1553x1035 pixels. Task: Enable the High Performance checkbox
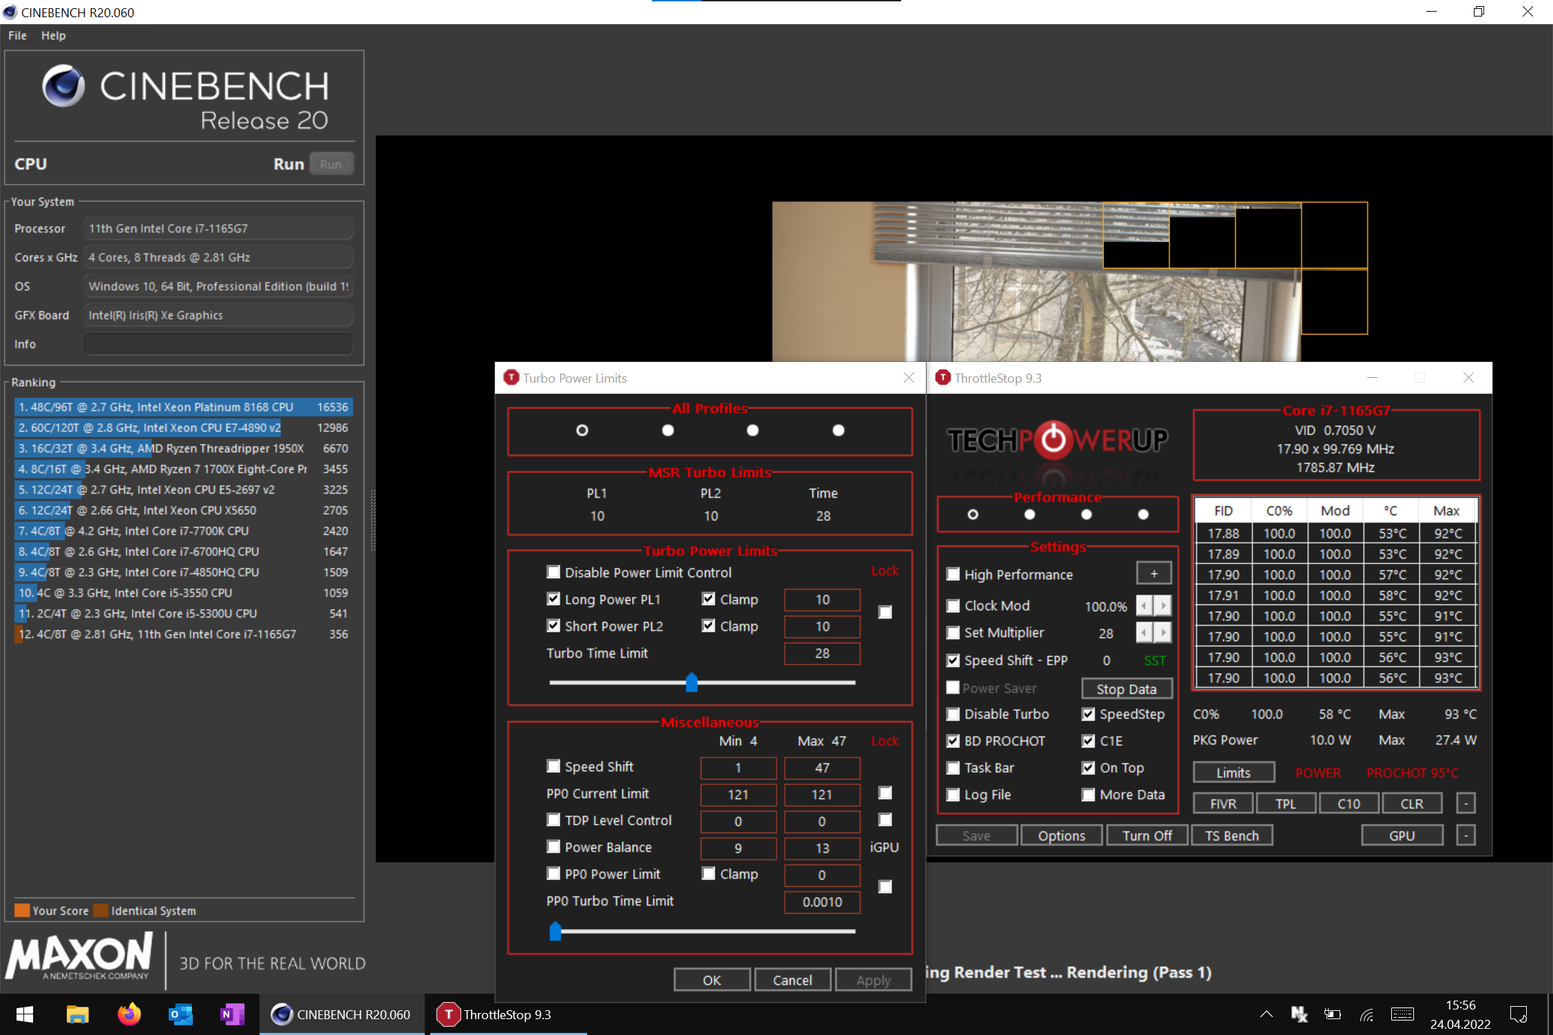tap(953, 575)
